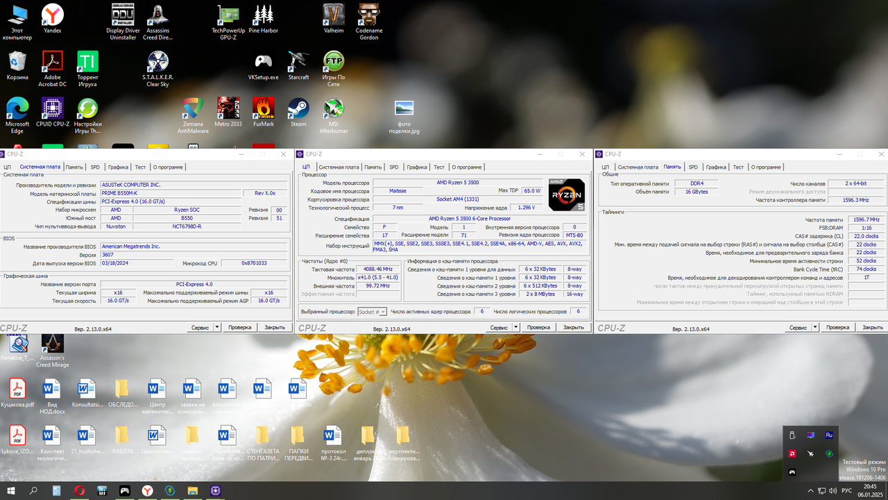Open the Windows Start menu
This screenshot has height=500, width=888.
10,490
